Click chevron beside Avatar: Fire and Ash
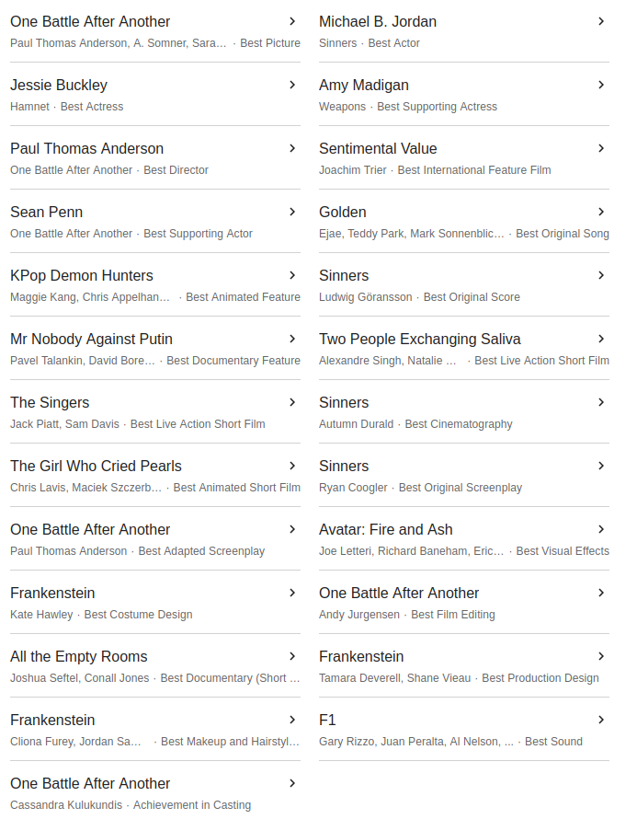Screen dimensions: 637x819 601,529
